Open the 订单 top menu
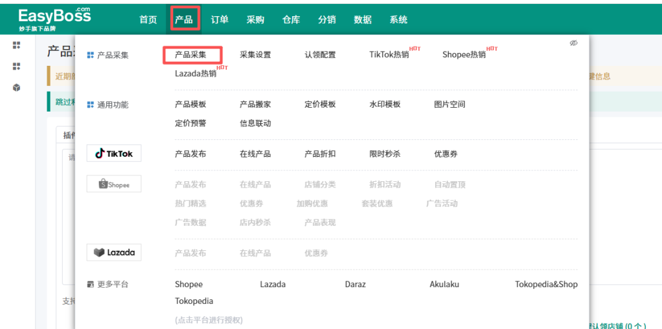Viewport: 662px width, 329px height. tap(220, 19)
